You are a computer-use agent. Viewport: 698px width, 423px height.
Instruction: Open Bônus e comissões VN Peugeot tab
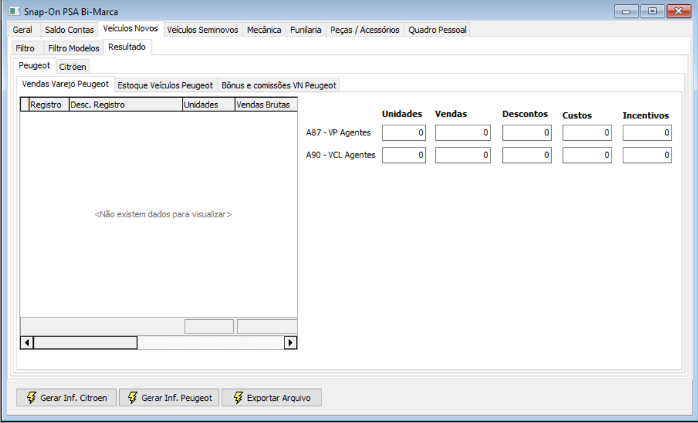[x=279, y=85]
